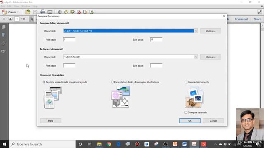Click the scanned documents illustration thumbnail
This screenshot has height=148, width=264.
[194, 97]
